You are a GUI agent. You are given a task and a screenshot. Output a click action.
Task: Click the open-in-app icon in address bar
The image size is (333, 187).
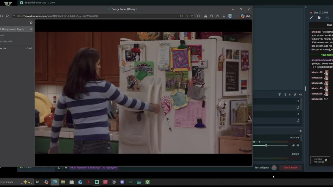[181, 16]
